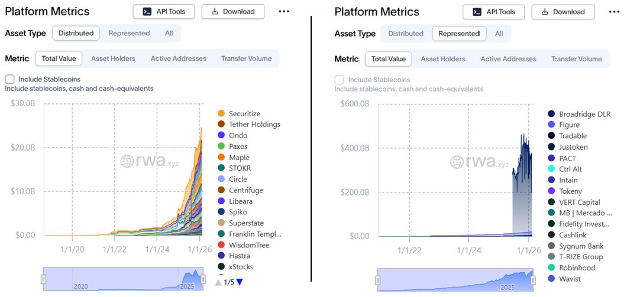Go to previous legend page arrow
Image resolution: width=627 pixels, height=297 pixels.
219,282
